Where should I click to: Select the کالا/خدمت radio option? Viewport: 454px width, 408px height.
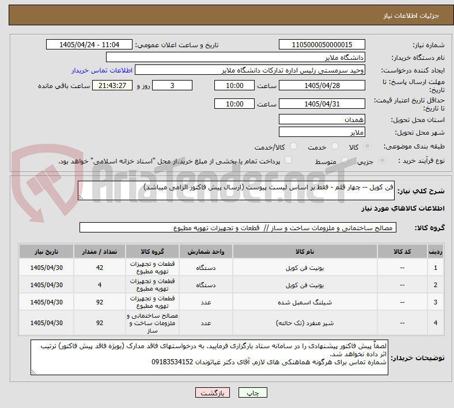294,146
